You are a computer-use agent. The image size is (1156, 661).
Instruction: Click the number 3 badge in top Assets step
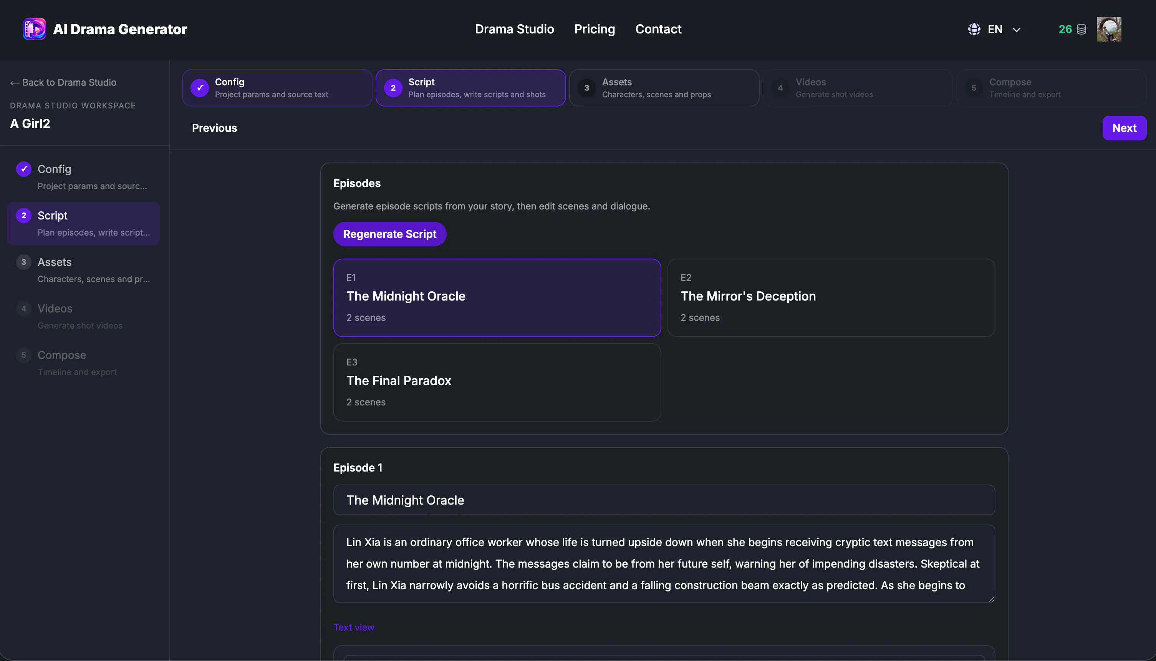pos(586,88)
